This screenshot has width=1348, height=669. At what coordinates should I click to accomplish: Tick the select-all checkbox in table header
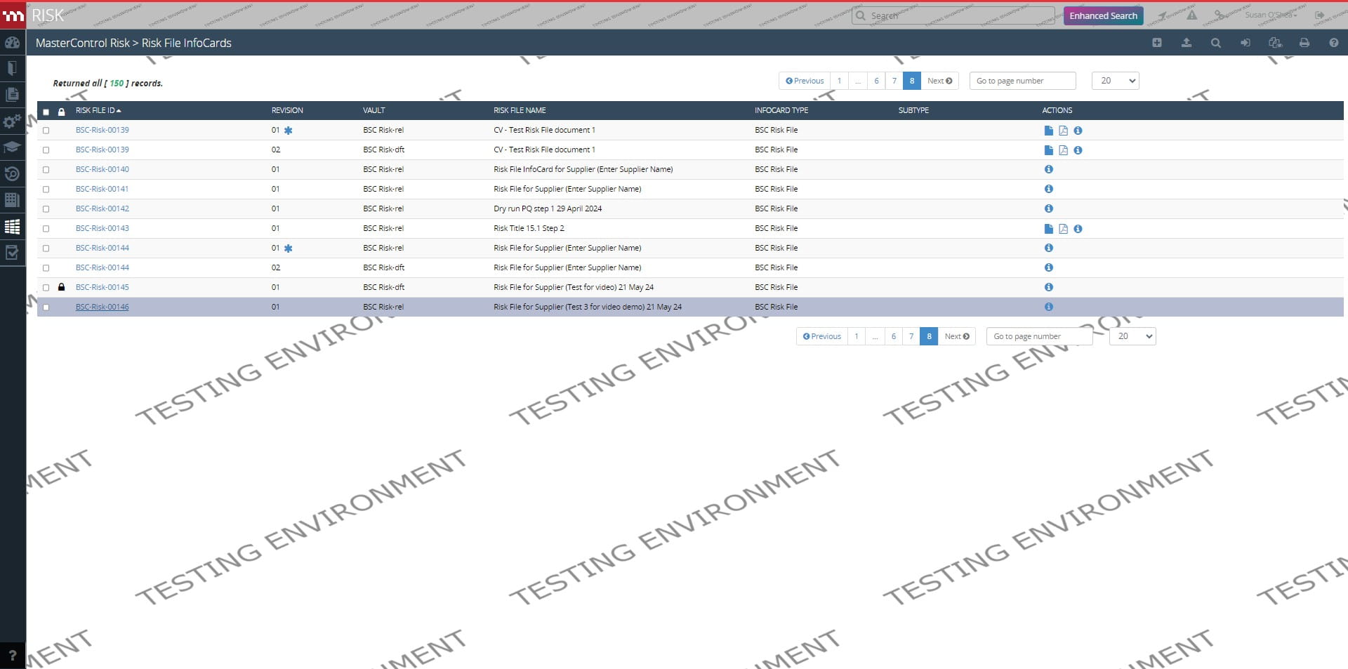point(46,112)
